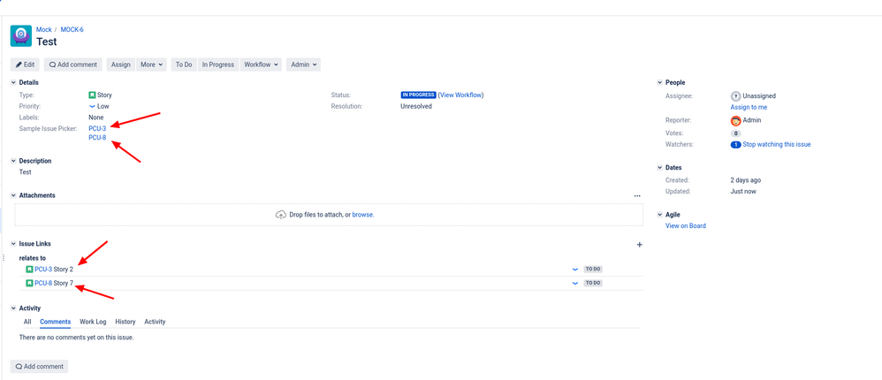Viewport: 882px width, 380px height.
Task: Click the TO DO badge for PCU-3
Action: pos(593,270)
